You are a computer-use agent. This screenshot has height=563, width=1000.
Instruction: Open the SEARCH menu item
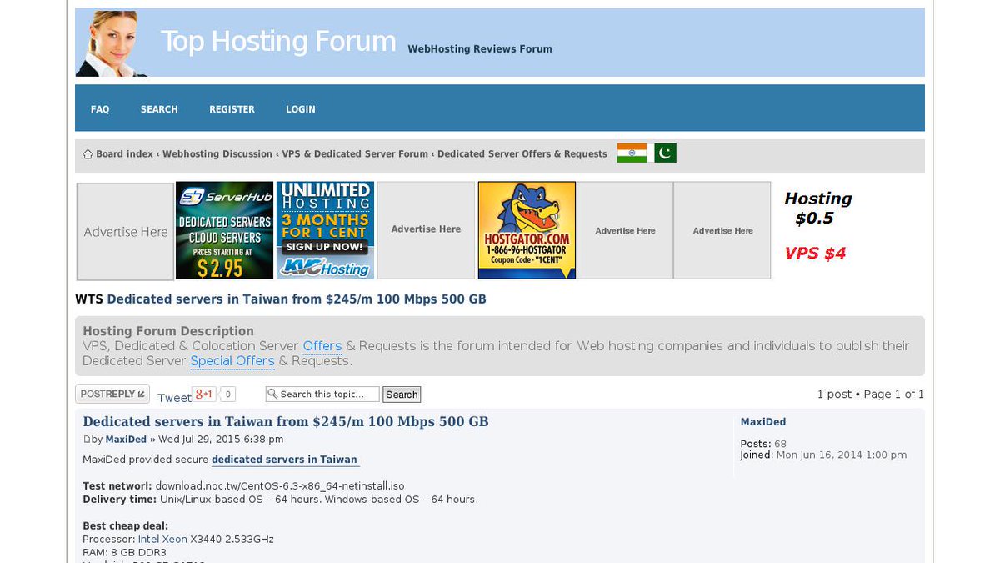[x=158, y=108]
